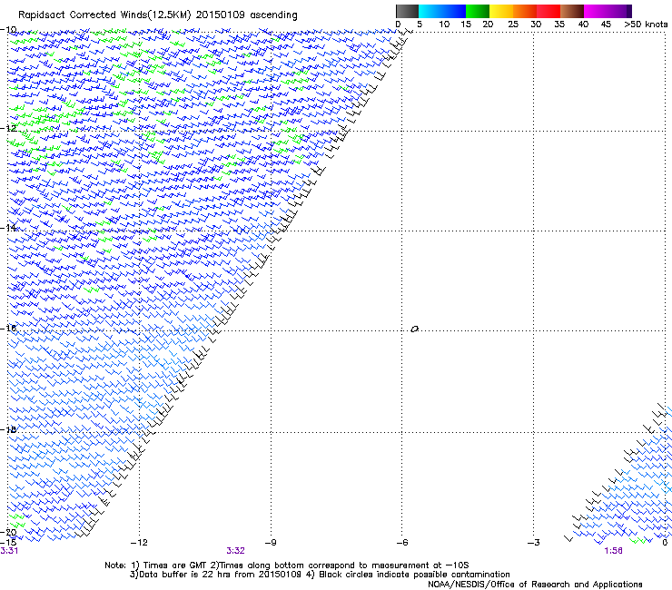672x590 pixels.
Task: Click the '>50 knots' legend label
Action: click(646, 25)
